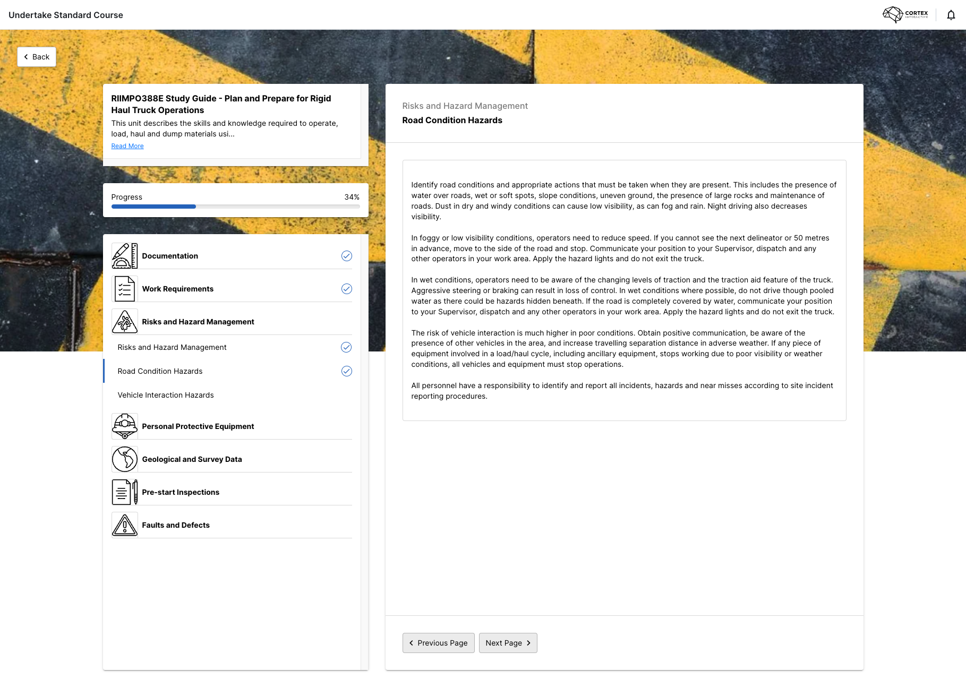
Task: Click the Work Requirements completed checkmark
Action: (347, 289)
